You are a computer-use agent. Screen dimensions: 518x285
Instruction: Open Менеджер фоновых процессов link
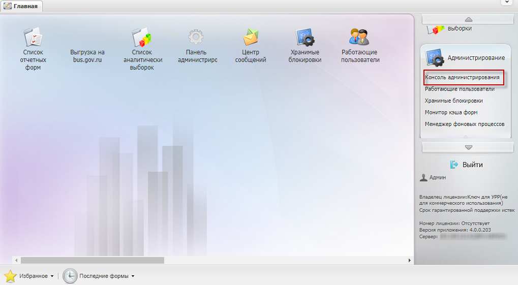click(464, 124)
